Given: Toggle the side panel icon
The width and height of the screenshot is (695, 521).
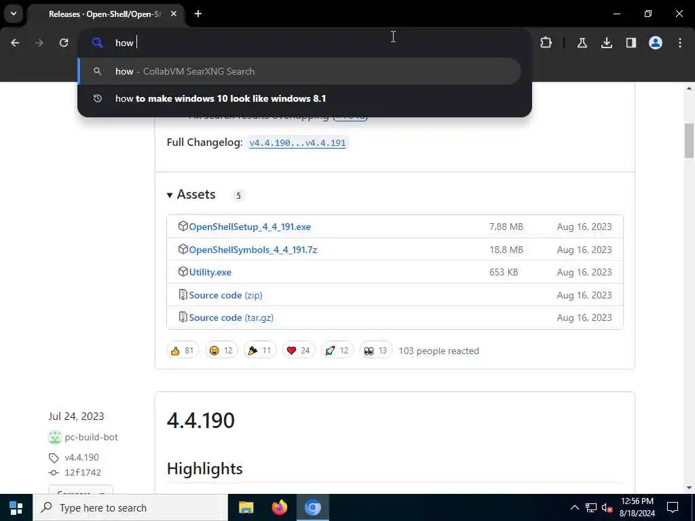Looking at the screenshot, I should tap(631, 43).
